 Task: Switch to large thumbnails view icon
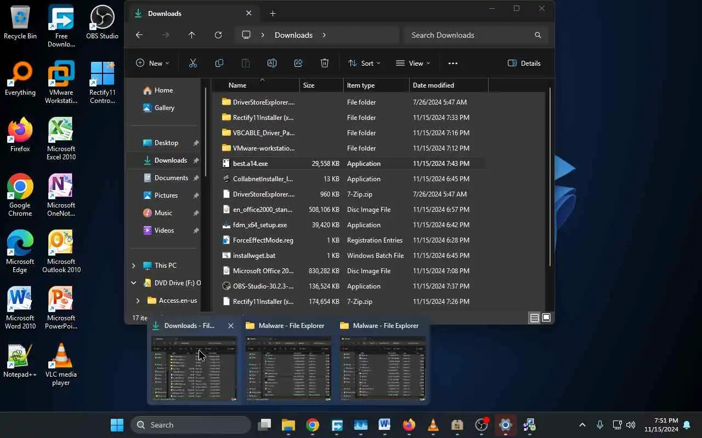tap(546, 318)
